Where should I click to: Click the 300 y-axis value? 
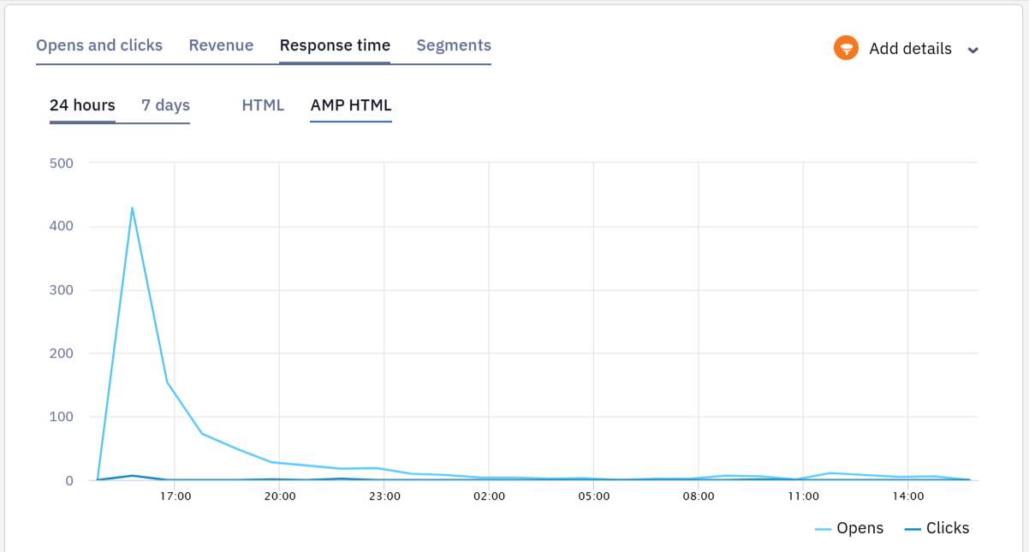pyautogui.click(x=62, y=290)
